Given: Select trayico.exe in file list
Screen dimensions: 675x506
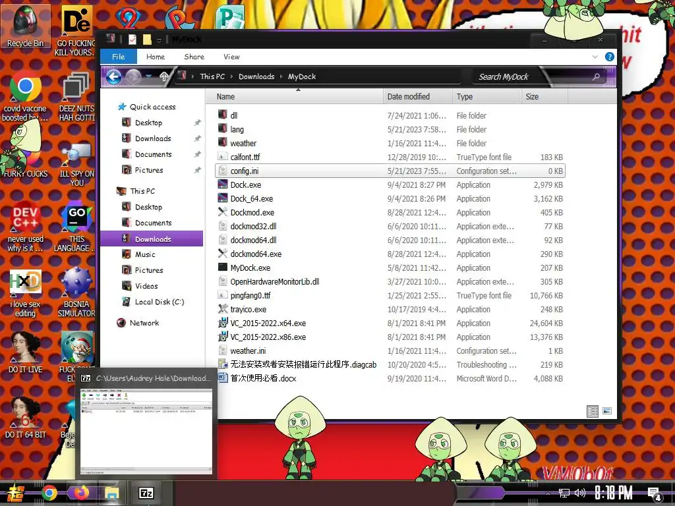Looking at the screenshot, I should pyautogui.click(x=390, y=309).
